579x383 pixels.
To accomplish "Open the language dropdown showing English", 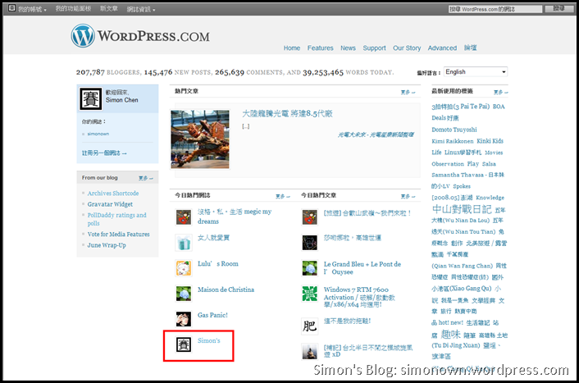I will click(476, 71).
